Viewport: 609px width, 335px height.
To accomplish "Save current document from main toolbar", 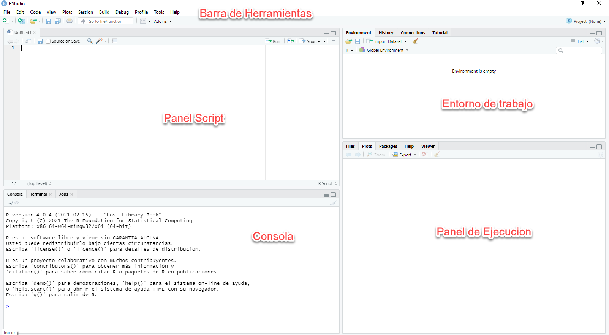I will pos(48,21).
